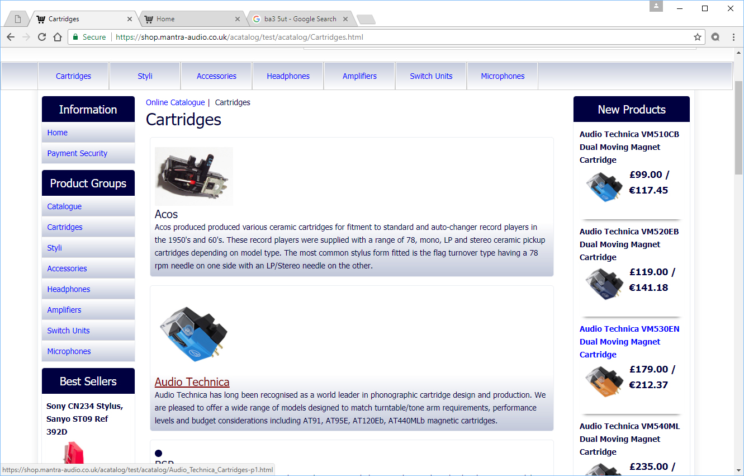744x476 pixels.
Task: Open Headphones in top navigation bar
Action: pyautogui.click(x=288, y=76)
